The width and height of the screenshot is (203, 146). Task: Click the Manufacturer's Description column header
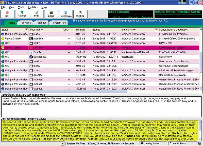click(179, 30)
